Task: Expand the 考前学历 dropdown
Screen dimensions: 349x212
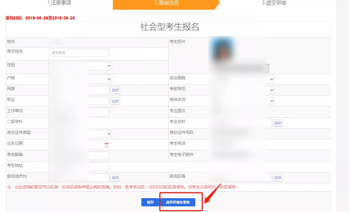Action: pos(271,90)
